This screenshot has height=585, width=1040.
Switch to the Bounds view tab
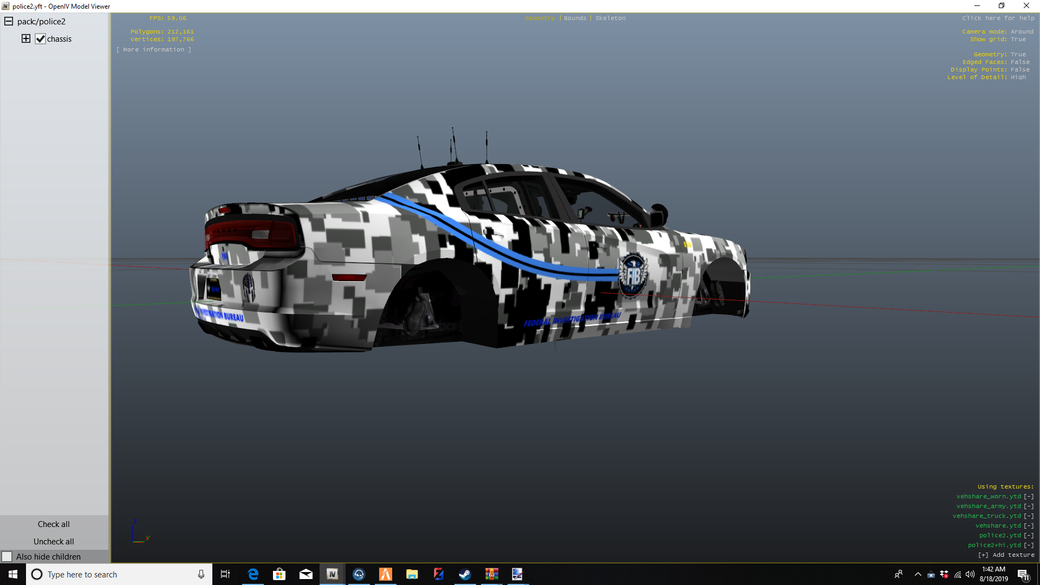pyautogui.click(x=575, y=18)
